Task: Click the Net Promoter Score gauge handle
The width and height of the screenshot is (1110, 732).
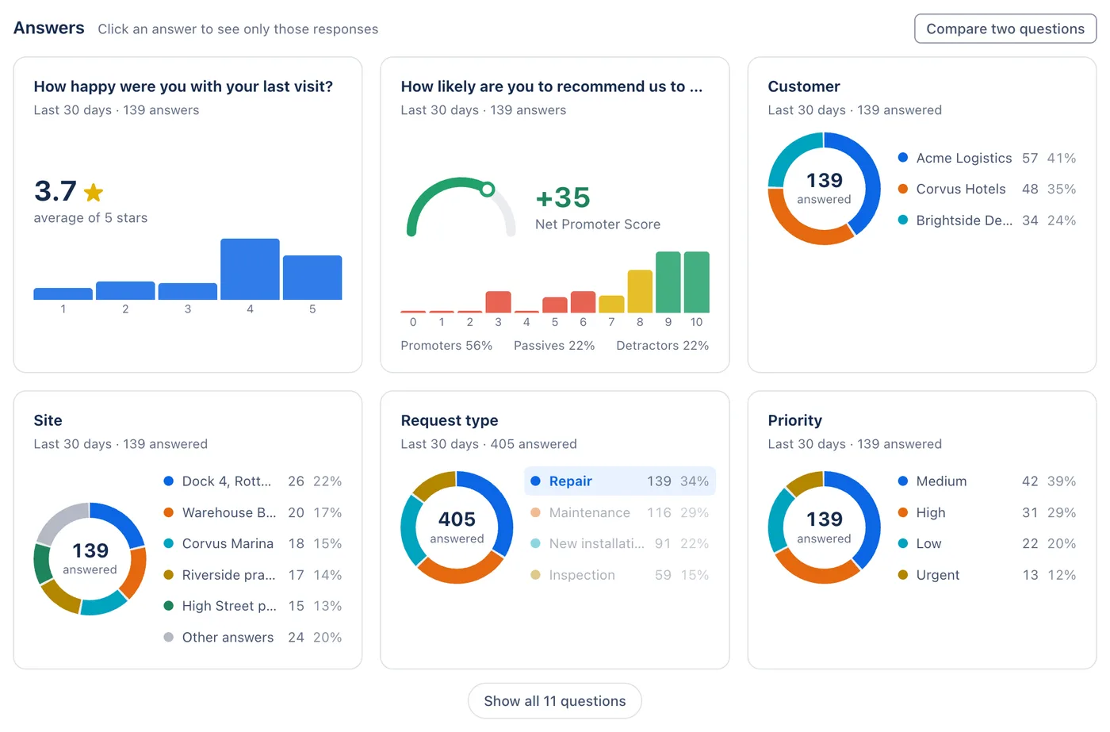Action: click(x=488, y=189)
